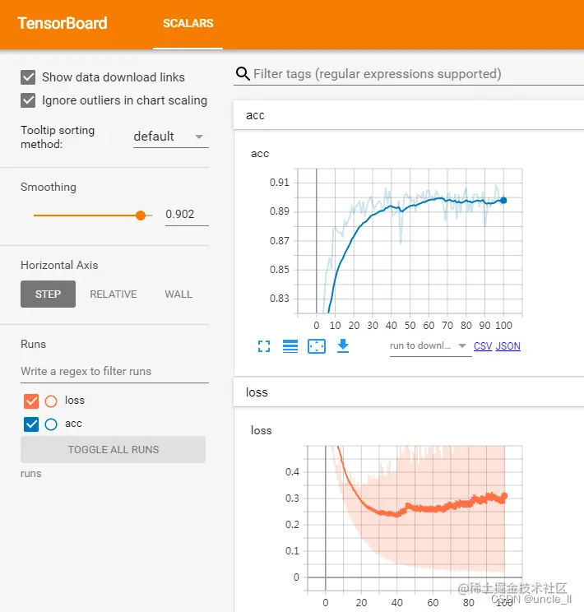584x612 pixels.
Task: Toggle acc chart expand-size icon
Action: (x=264, y=346)
